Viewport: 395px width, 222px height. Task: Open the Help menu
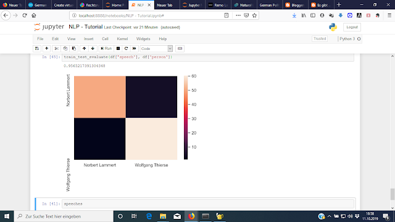[163, 39]
